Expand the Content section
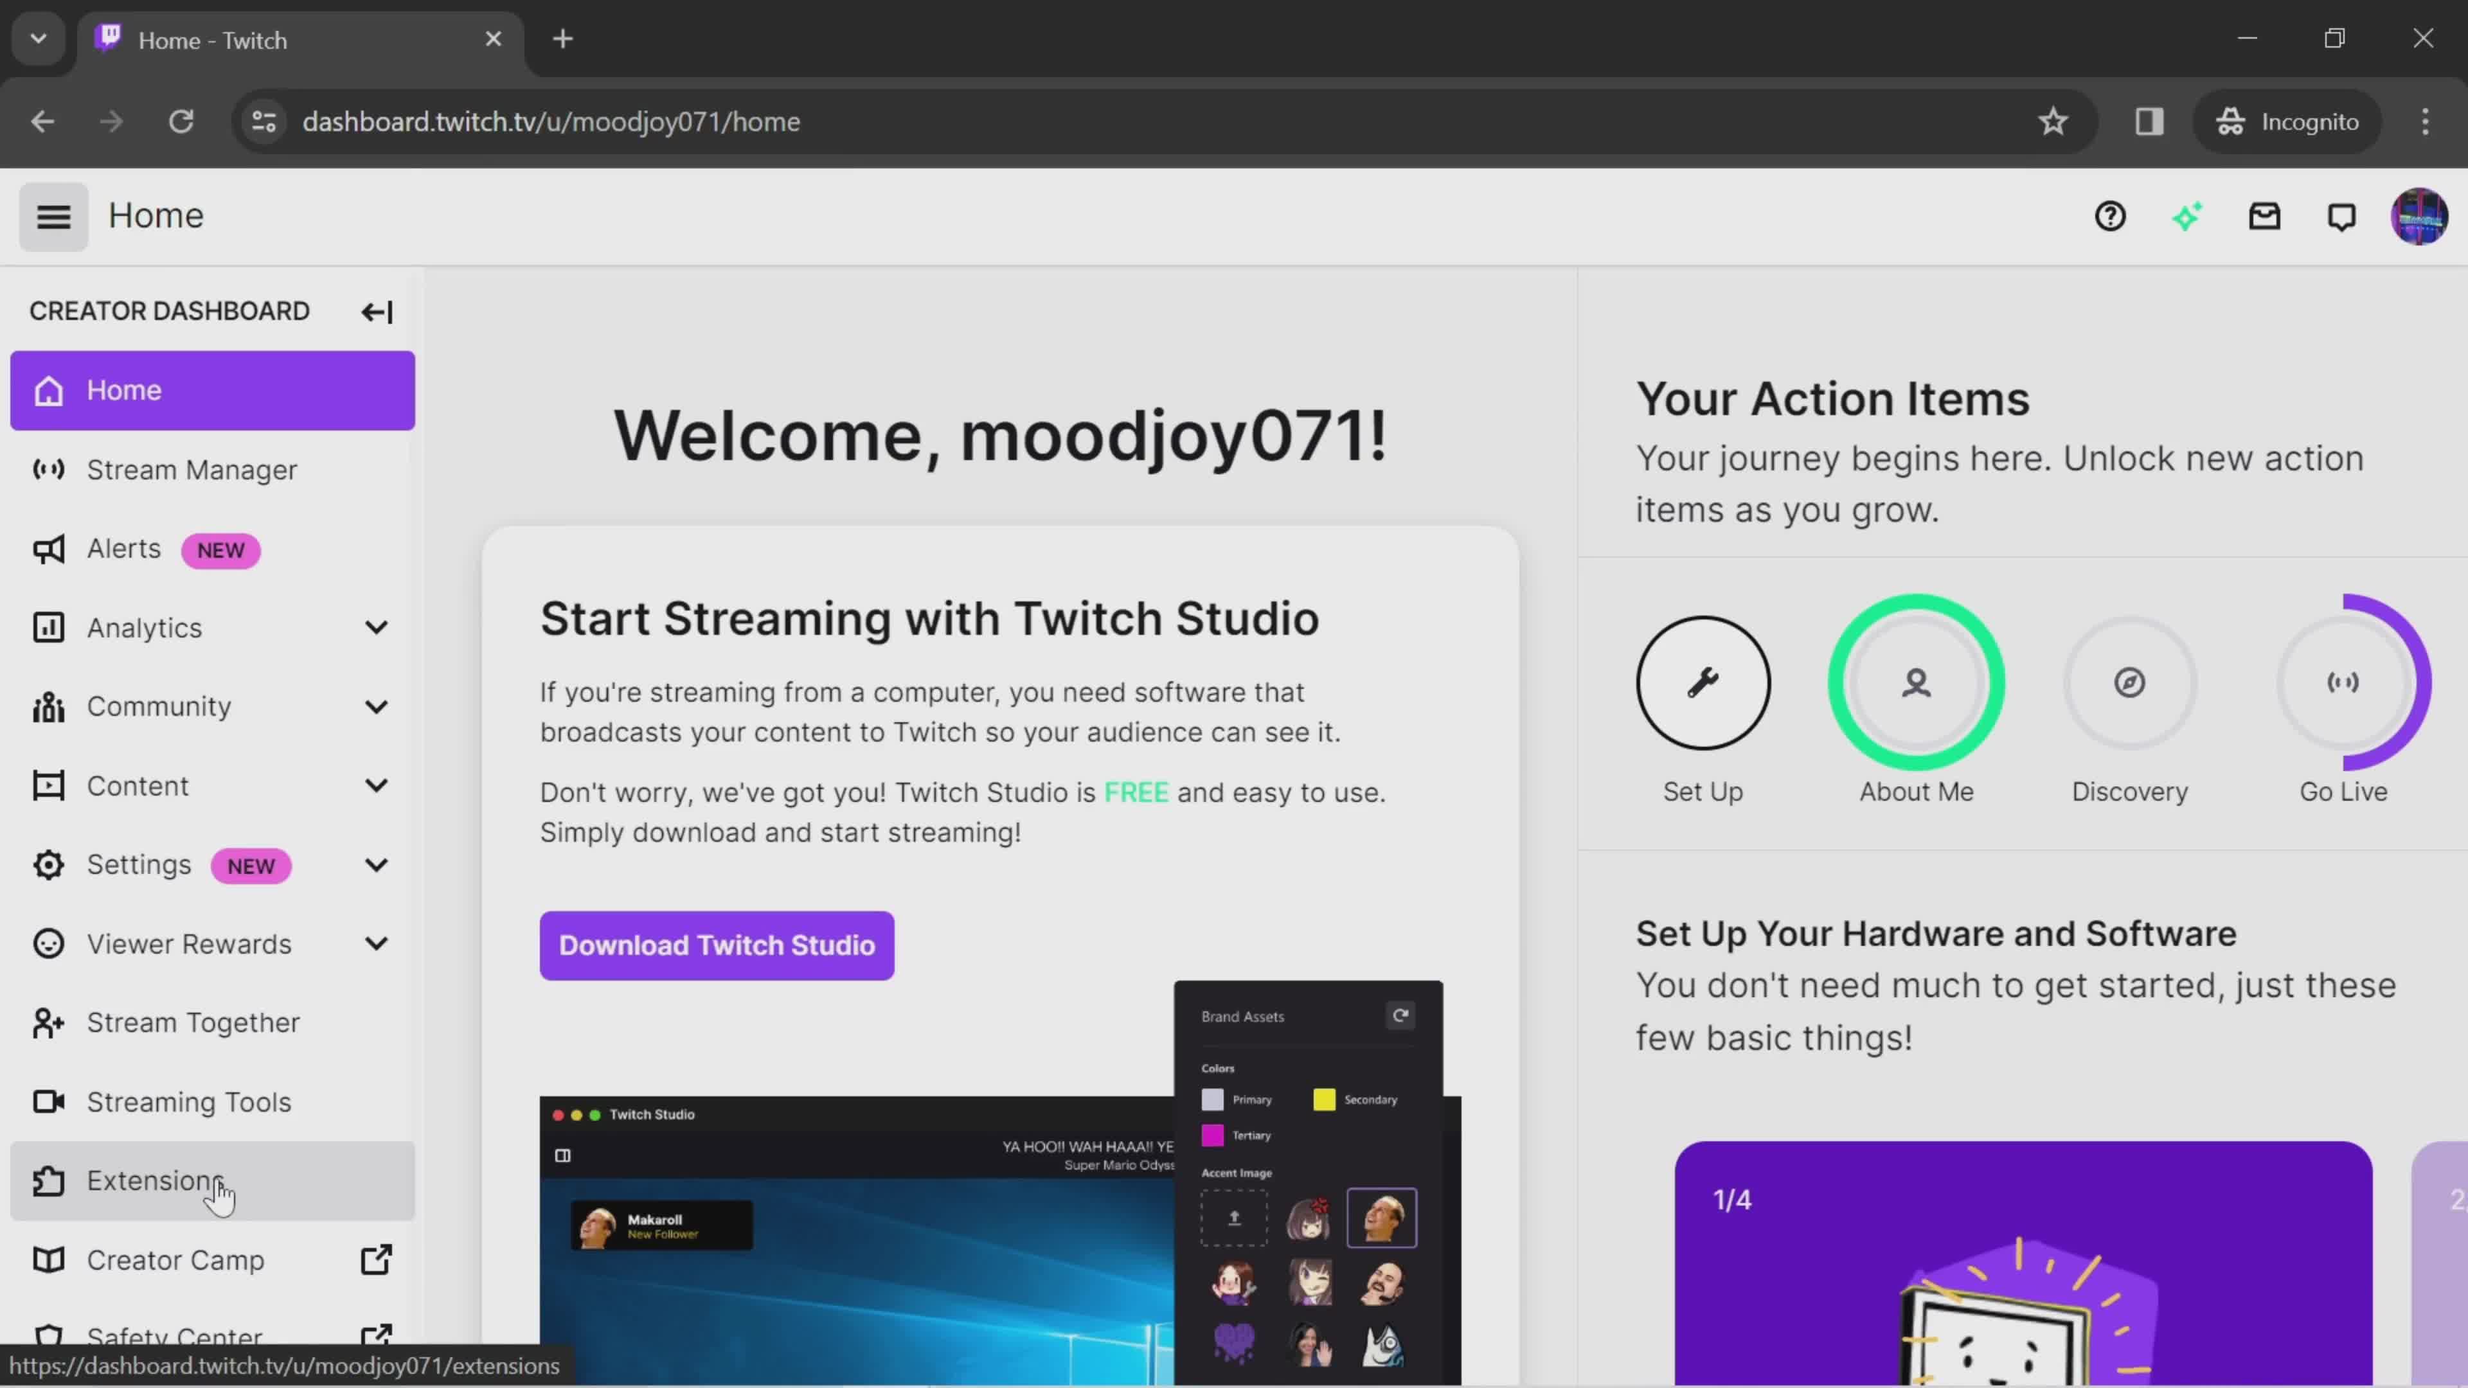Screen dimensions: 2468x1388 coord(377,785)
